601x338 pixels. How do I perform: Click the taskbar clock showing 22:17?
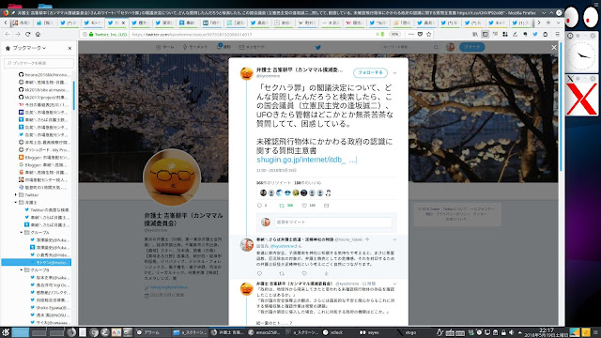pyautogui.click(x=547, y=332)
